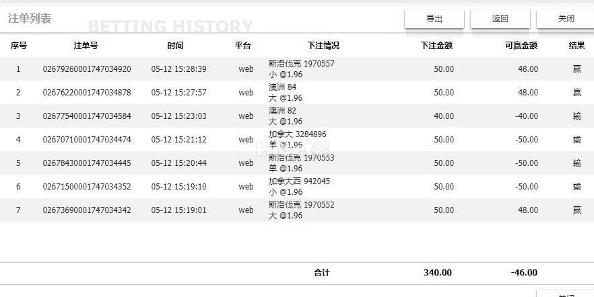Click the 导出 export button
This screenshot has height=297, width=594.
point(434,19)
